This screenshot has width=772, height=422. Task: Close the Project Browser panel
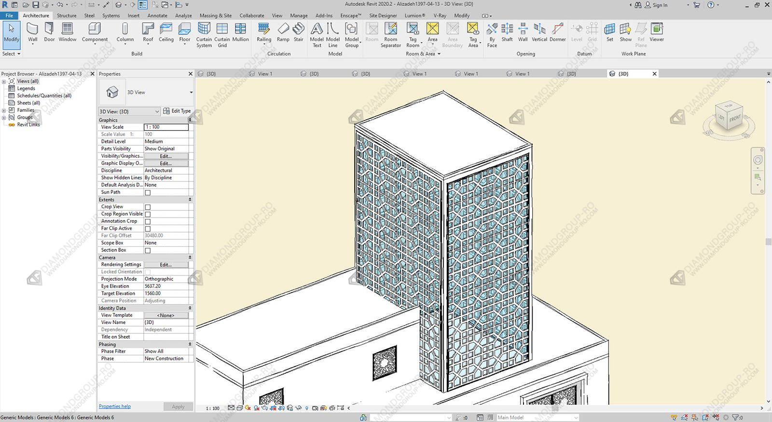click(92, 74)
